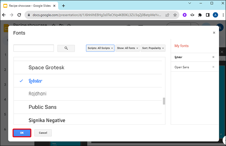The width and height of the screenshot is (226, 146).
Task: Open a new browser tab
Action: click(x=63, y=6)
